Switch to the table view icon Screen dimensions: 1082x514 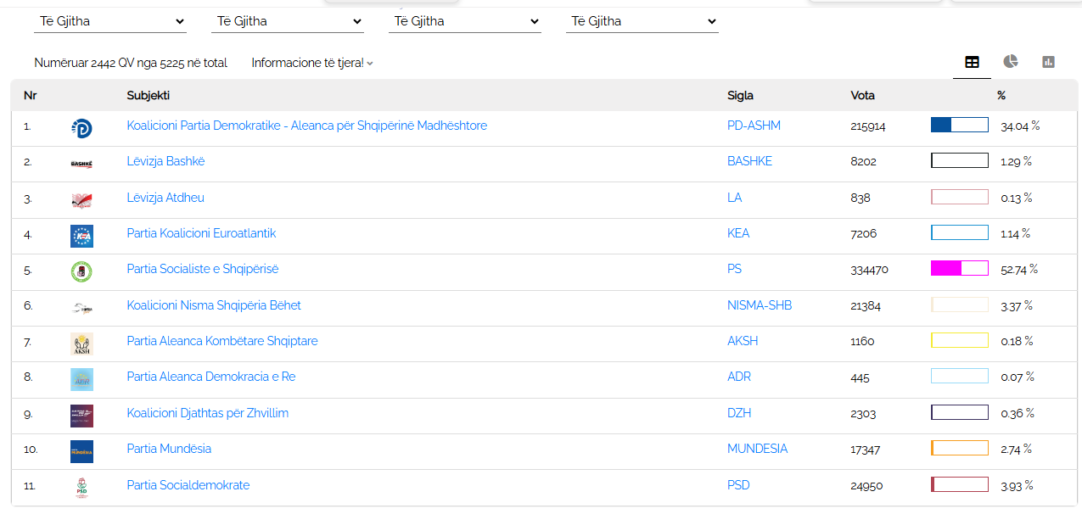point(972,62)
